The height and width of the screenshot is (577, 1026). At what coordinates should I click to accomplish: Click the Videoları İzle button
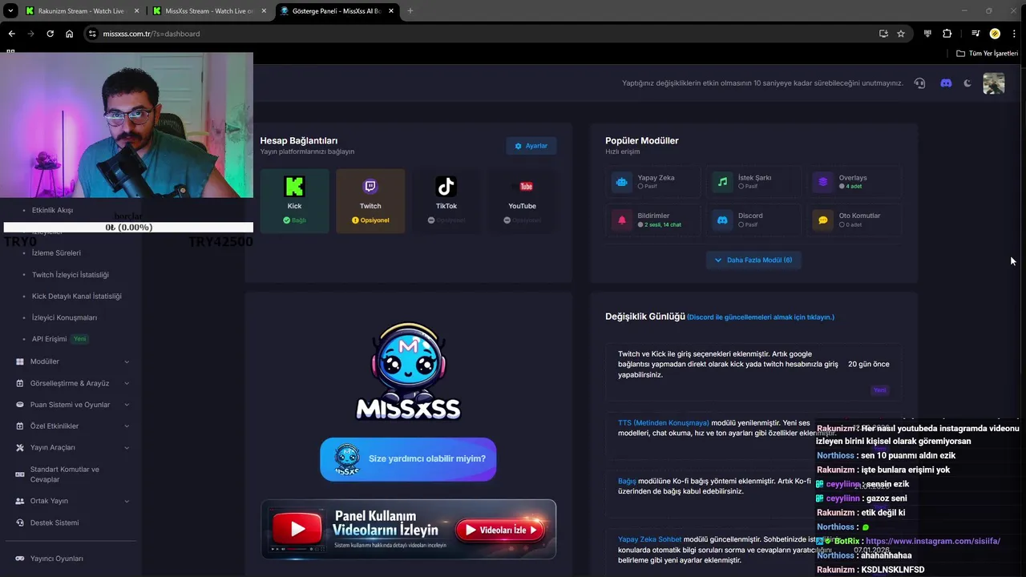tap(501, 530)
